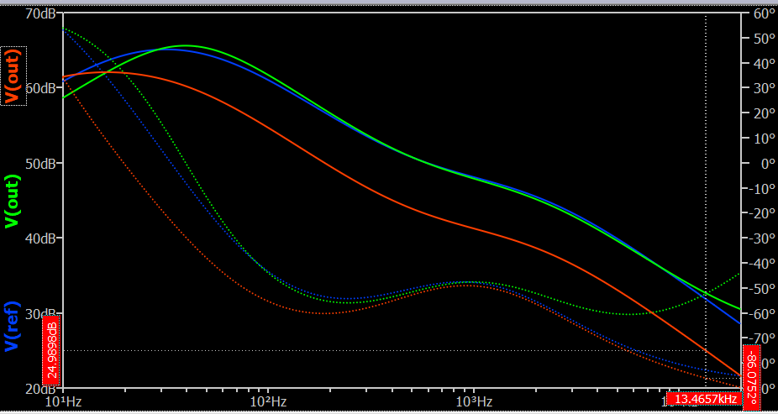This screenshot has width=778, height=414.
Task: Click the 30° phase axis label
Action: [762, 88]
